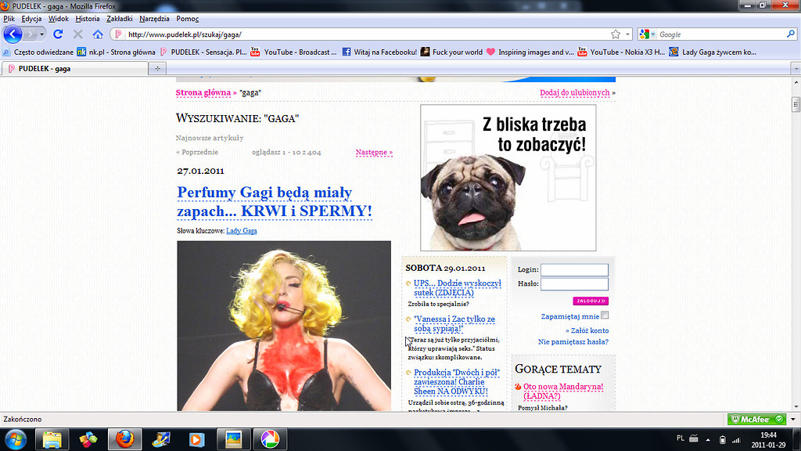Open the Widok menu

(58, 19)
